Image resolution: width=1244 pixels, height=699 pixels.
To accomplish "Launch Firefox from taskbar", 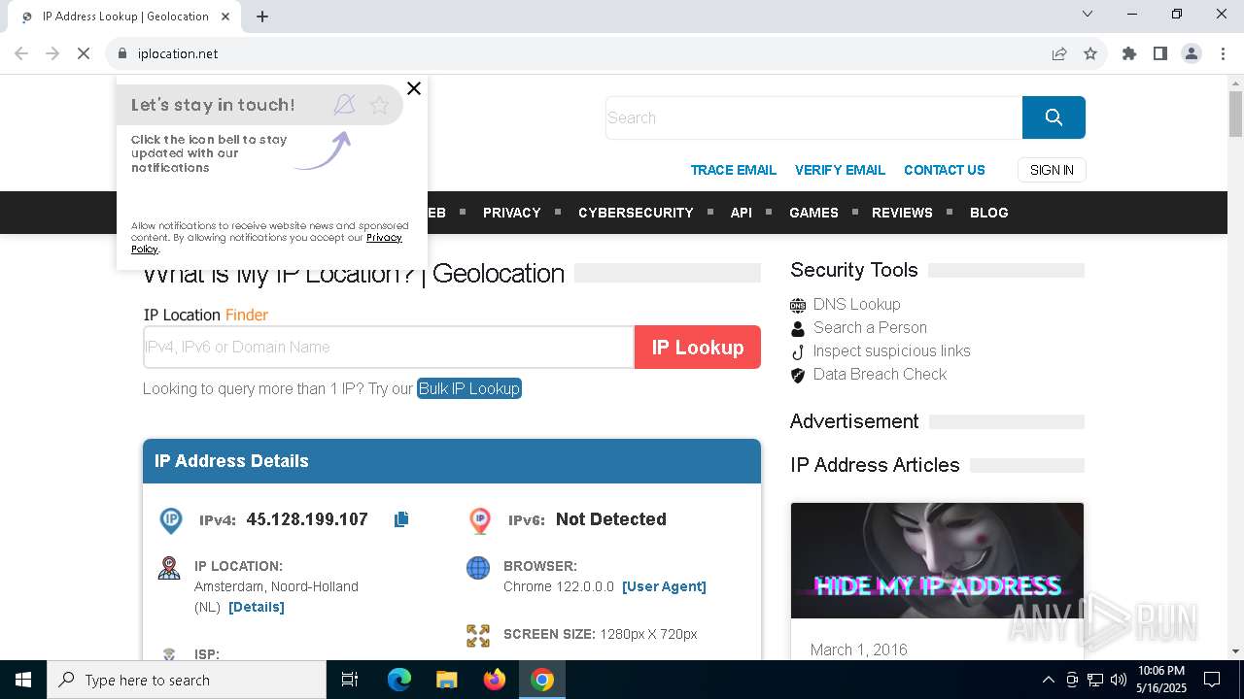I will click(495, 680).
